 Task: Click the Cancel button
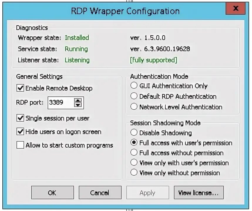coord(100,192)
